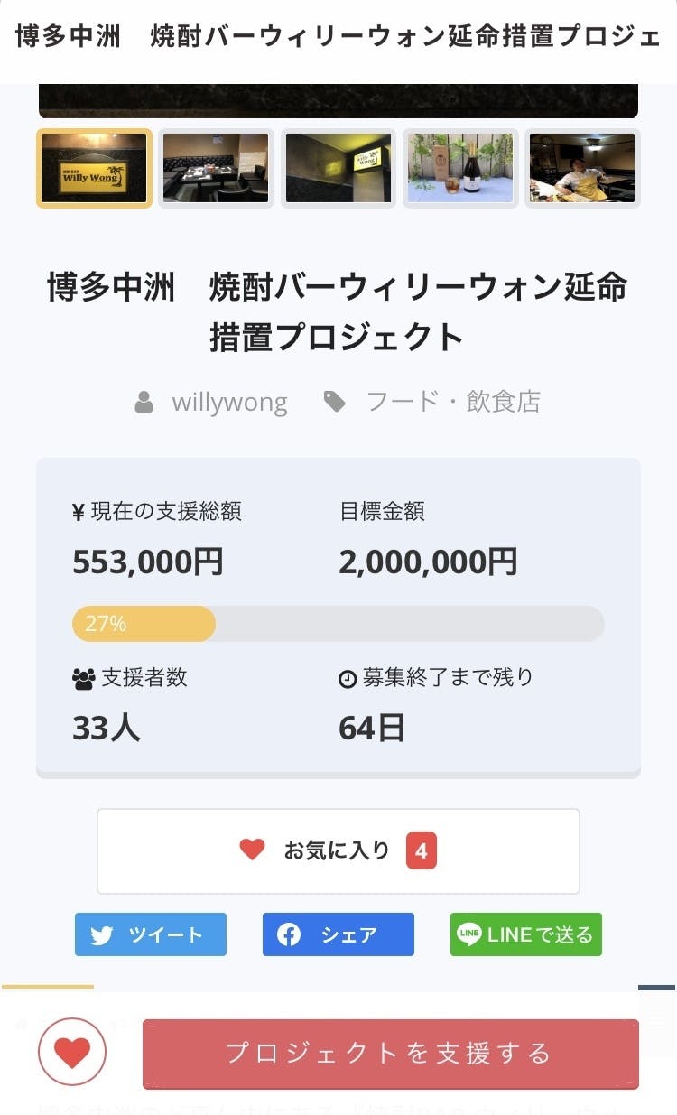Click the Twitter bird icon
The width and height of the screenshot is (677, 1115).
(x=102, y=935)
